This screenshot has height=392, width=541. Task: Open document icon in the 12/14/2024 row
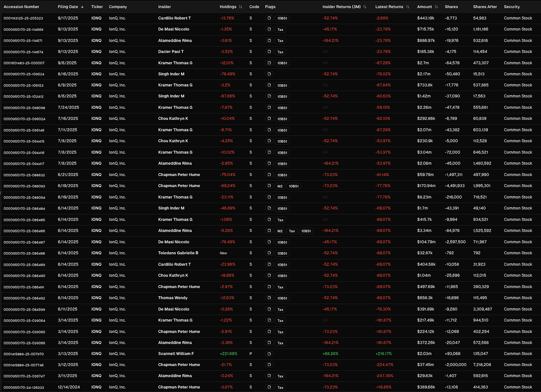[269, 387]
